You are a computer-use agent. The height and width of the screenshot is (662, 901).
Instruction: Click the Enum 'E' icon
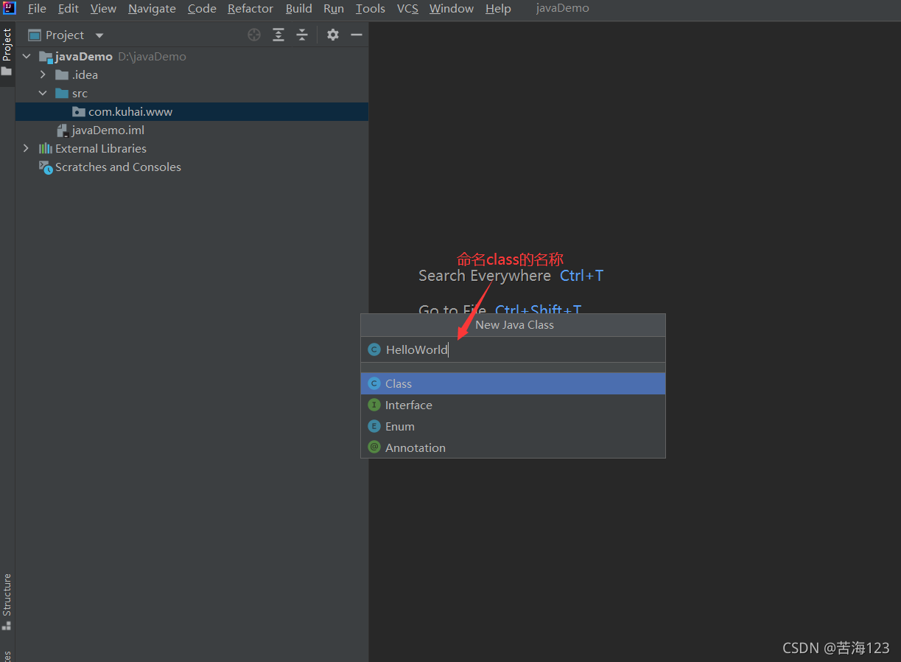(374, 426)
